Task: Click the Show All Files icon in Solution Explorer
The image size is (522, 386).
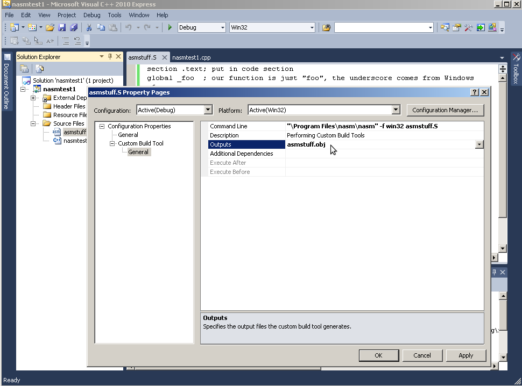Action: click(x=40, y=68)
